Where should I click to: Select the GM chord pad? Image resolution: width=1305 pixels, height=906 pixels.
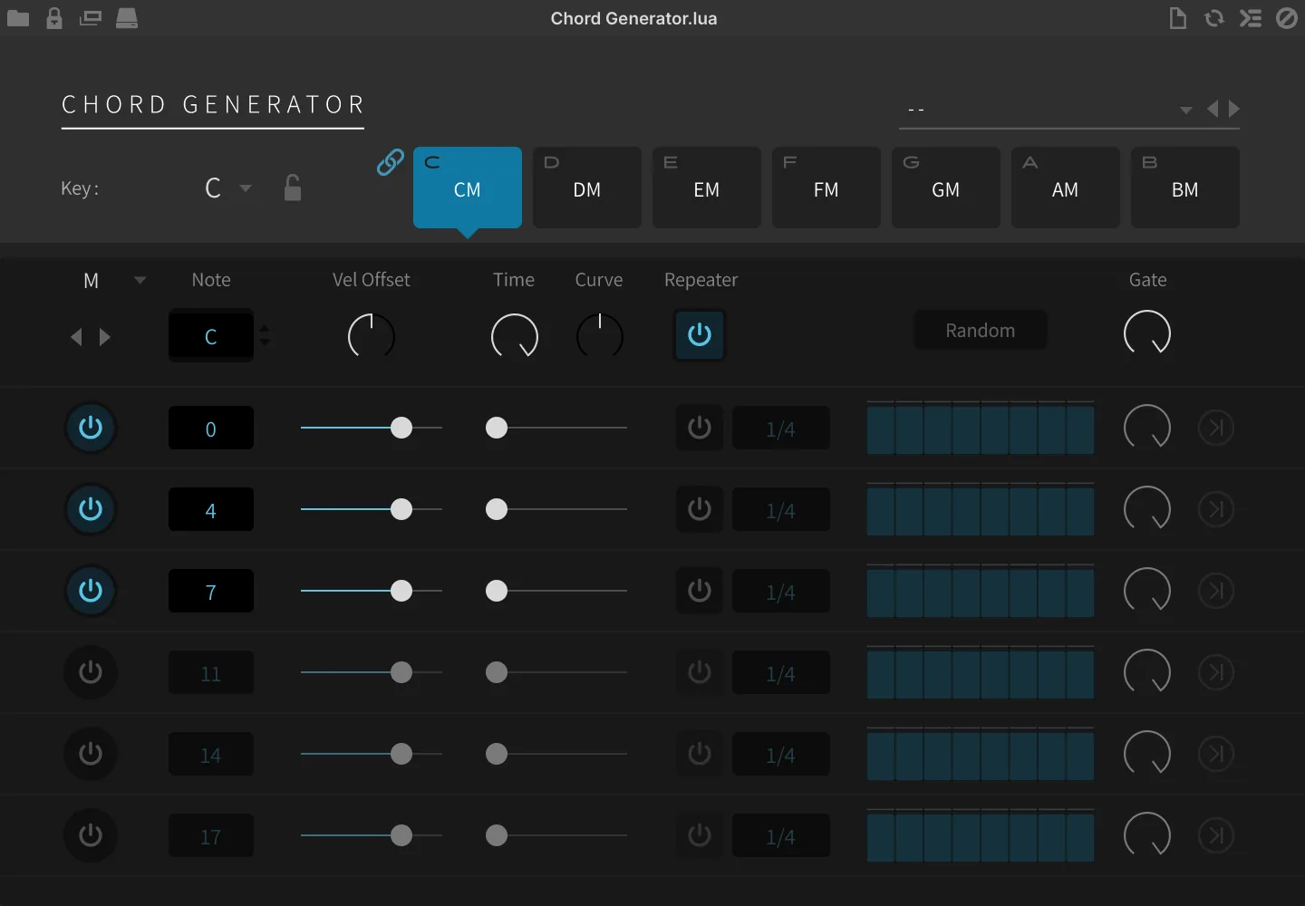(x=946, y=188)
